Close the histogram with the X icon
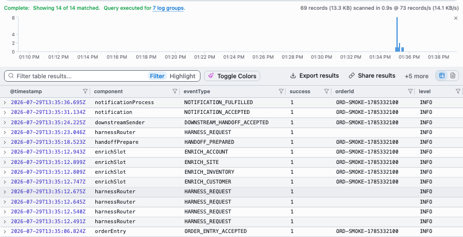The height and width of the screenshot is (237, 463). click(x=456, y=18)
